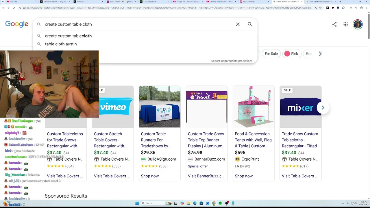Open the browser downloads icon
The height and width of the screenshot is (208, 370).
click(x=351, y=8)
